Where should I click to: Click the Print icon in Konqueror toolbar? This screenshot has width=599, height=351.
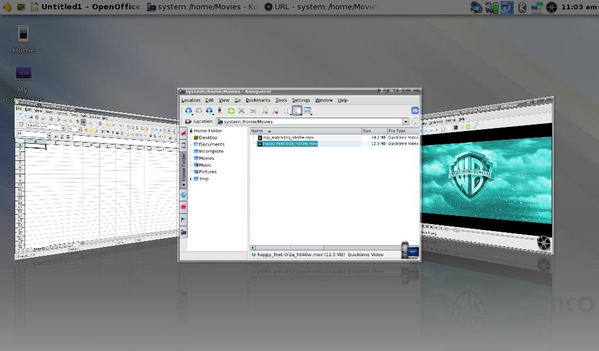(253, 111)
